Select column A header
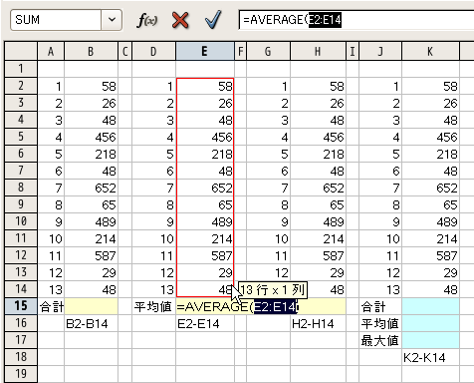 (x=51, y=51)
